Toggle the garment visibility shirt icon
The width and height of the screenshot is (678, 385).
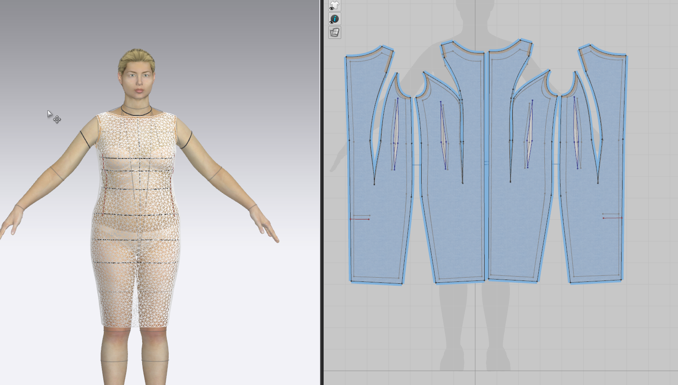coord(334,6)
